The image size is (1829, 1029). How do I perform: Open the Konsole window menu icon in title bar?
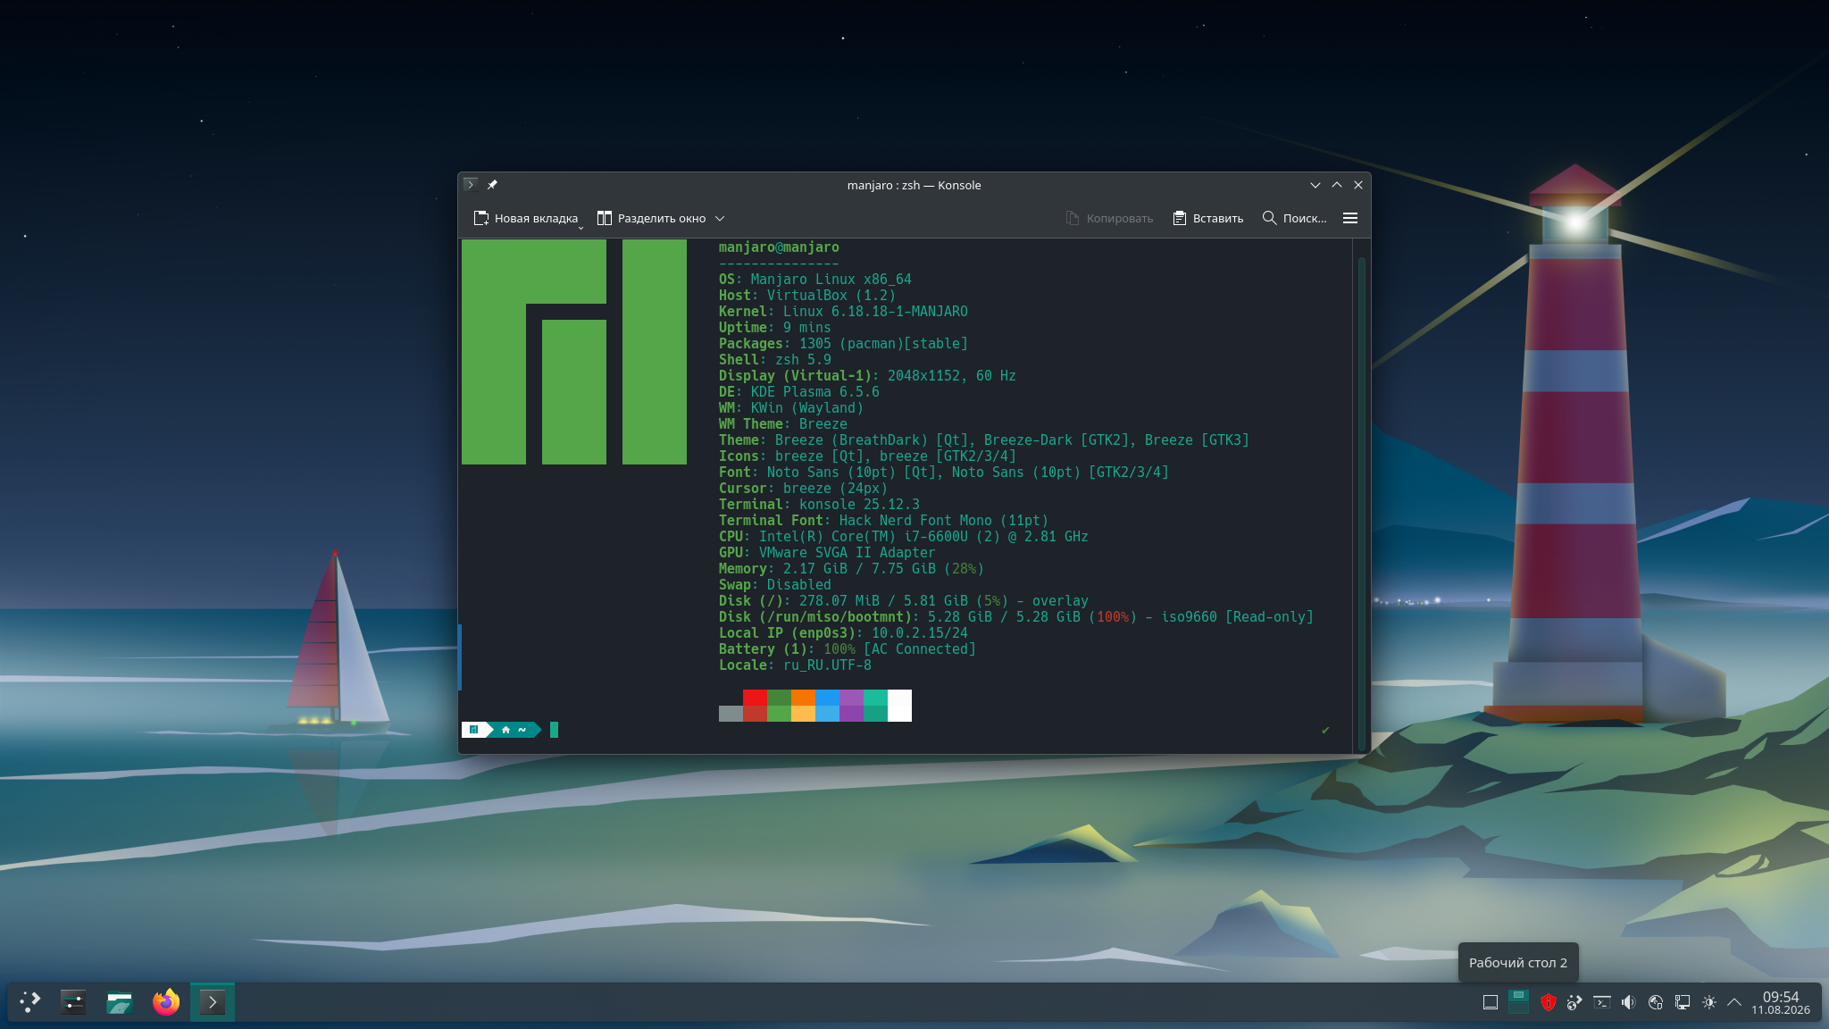tap(471, 185)
